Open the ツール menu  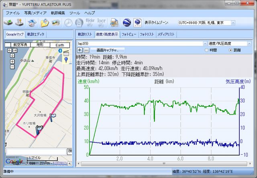click(x=75, y=13)
